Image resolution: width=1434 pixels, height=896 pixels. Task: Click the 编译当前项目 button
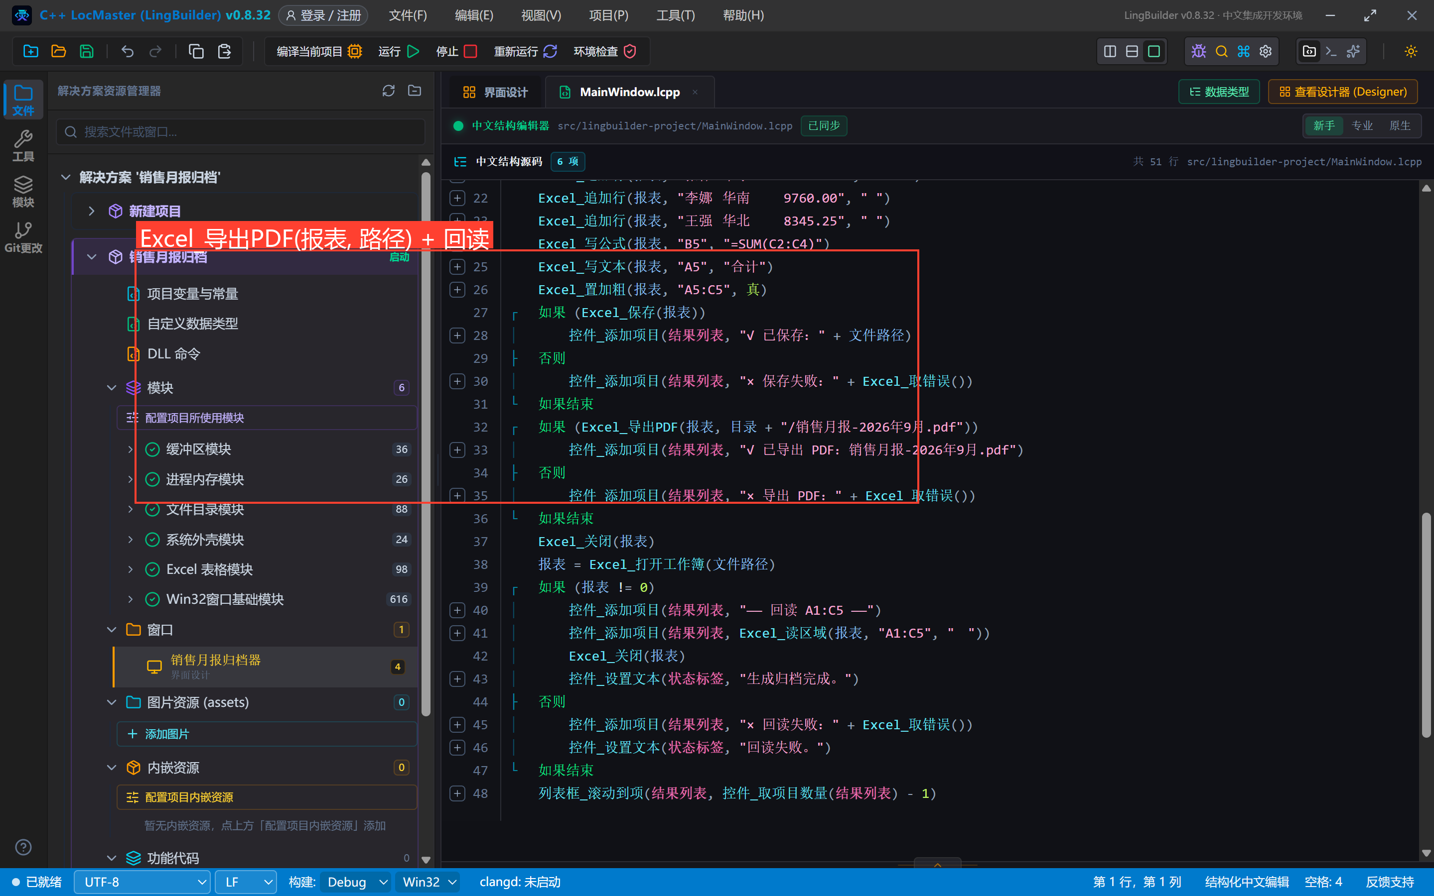point(319,52)
